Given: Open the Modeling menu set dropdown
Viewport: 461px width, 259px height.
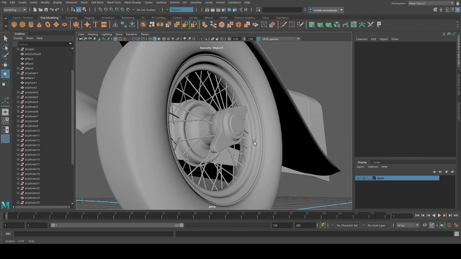Looking at the screenshot, I should 15,10.
